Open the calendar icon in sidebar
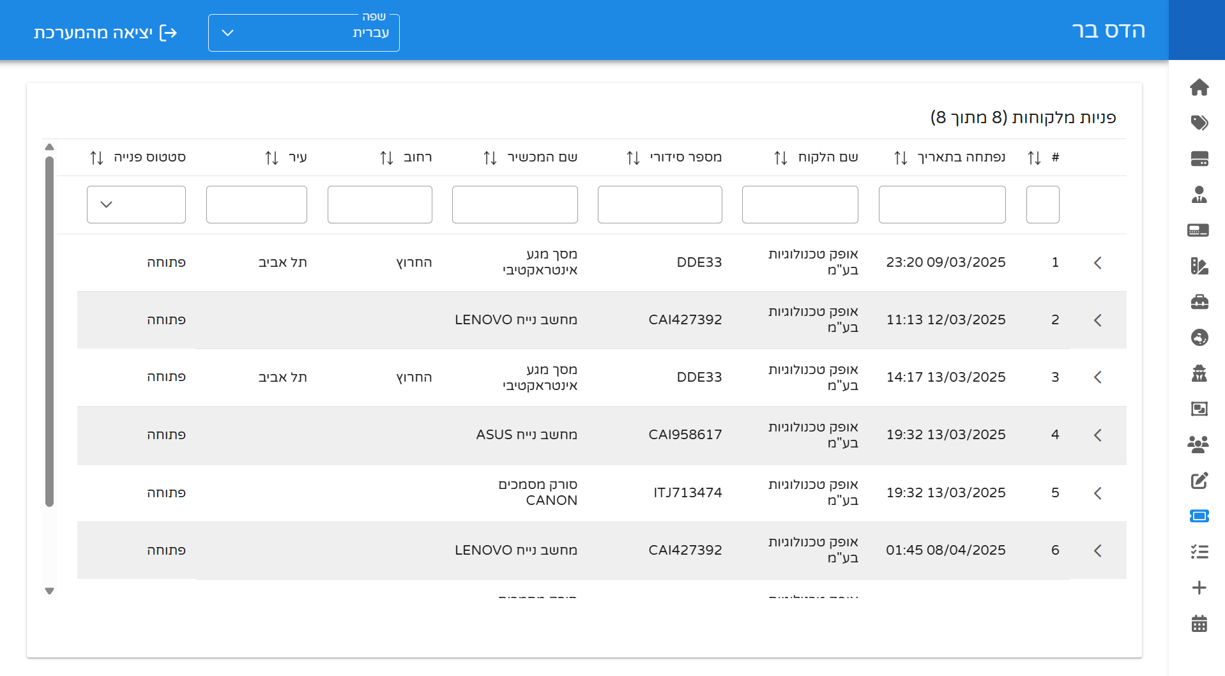The height and width of the screenshot is (676, 1225). point(1199,624)
